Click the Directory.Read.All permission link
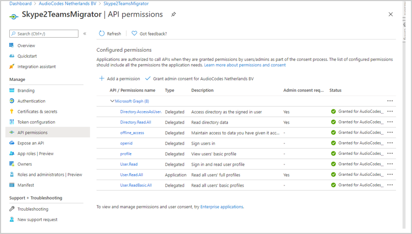412x234 pixels. pyautogui.click(x=136, y=122)
